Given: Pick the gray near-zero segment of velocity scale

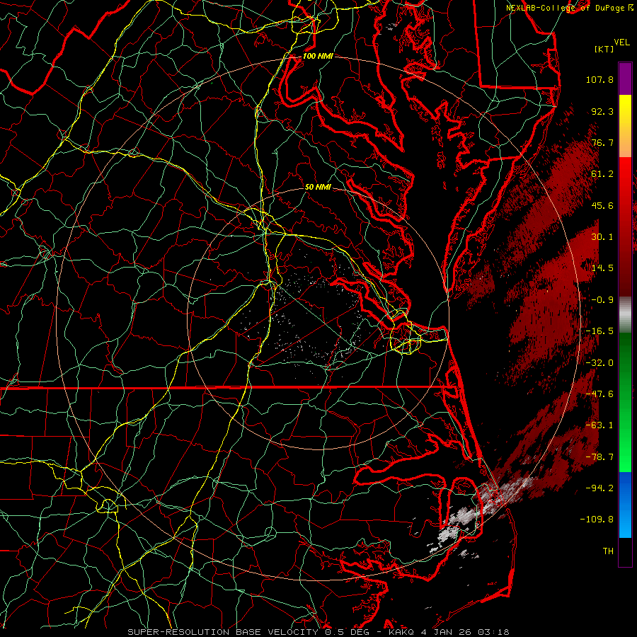Looking at the screenshot, I should click(625, 315).
